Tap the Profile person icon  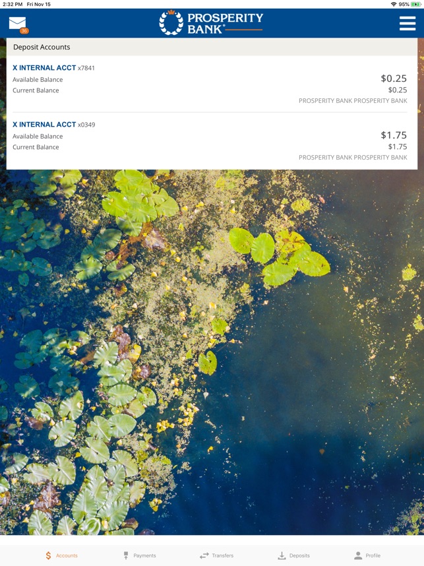coord(358,555)
